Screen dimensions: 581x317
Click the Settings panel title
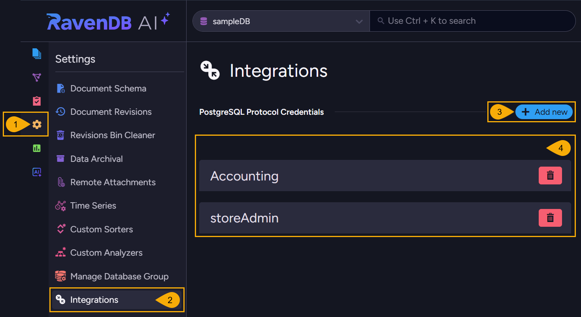point(75,59)
